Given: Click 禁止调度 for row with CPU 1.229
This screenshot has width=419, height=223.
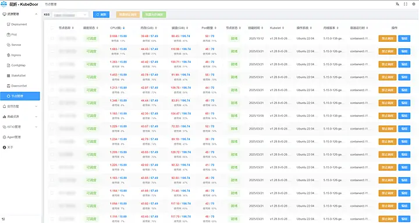Looking at the screenshot, I should pos(387,128).
